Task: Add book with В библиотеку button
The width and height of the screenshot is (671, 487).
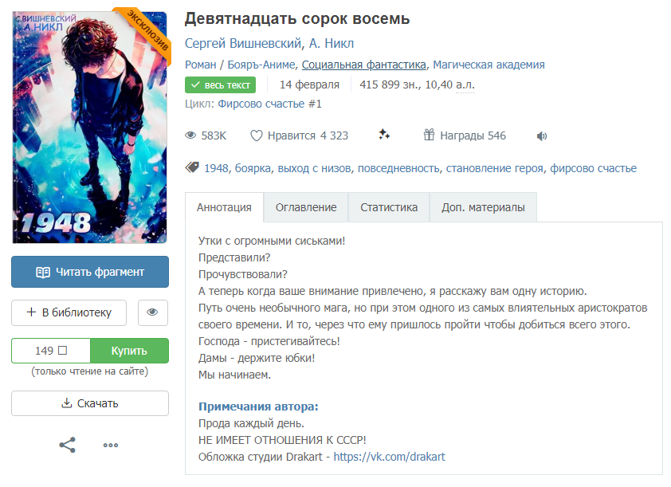Action: [x=69, y=312]
